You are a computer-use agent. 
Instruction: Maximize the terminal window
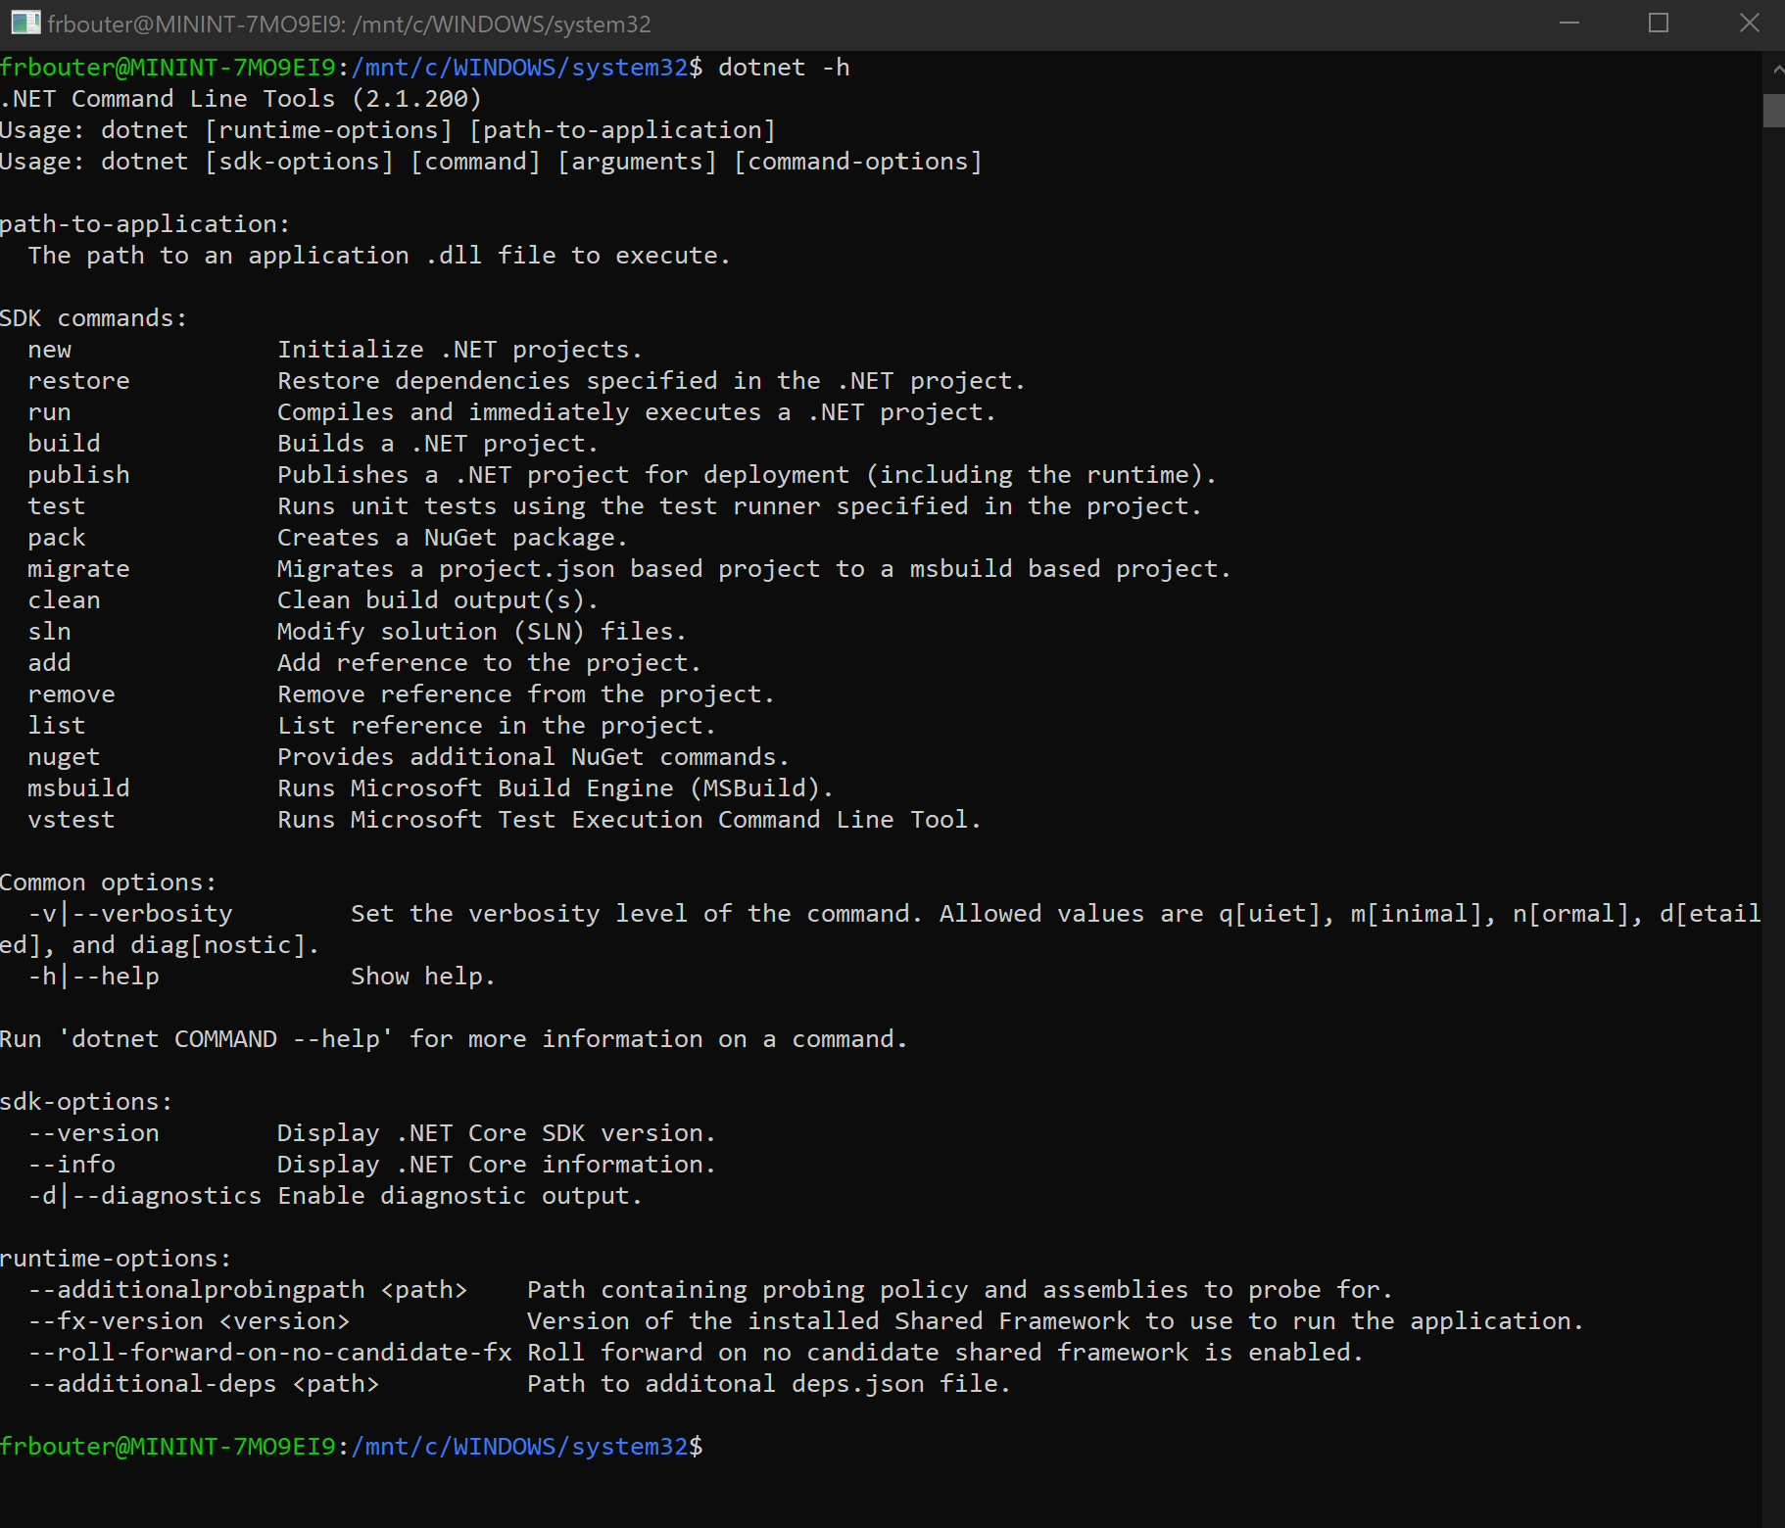pyautogui.click(x=1659, y=23)
